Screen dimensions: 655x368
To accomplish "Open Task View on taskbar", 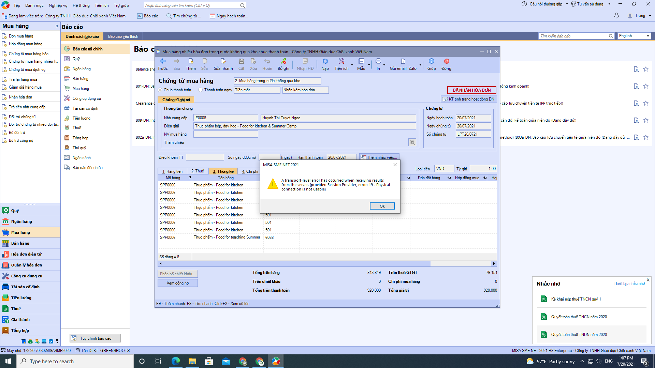I will pos(158,361).
